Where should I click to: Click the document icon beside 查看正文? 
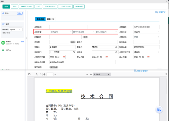pyautogui.click(x=156, y=12)
